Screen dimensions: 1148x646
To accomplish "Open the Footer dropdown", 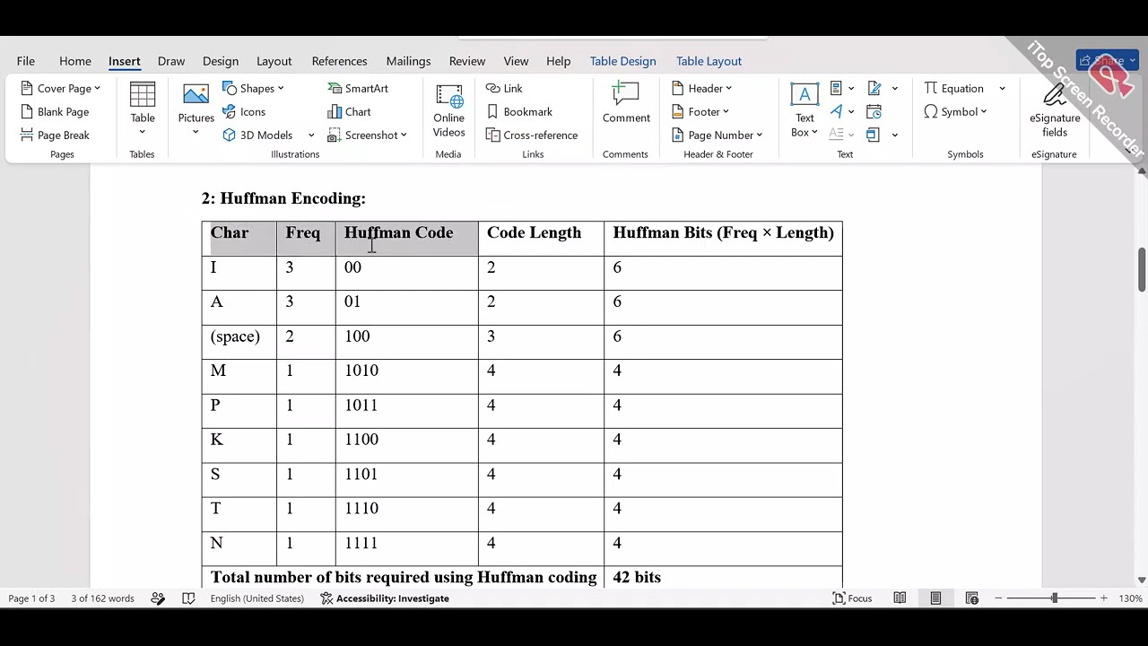I will [700, 111].
